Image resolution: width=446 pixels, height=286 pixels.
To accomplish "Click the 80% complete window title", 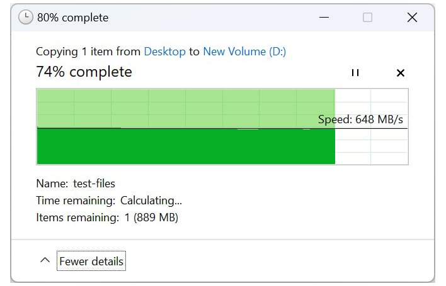I will (73, 18).
